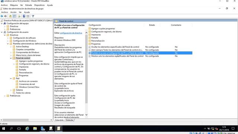Collapse the Red tree node
Viewport: 238px width, 134px height.
[x=11, y=79]
